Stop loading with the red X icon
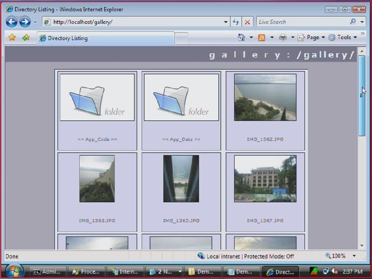The width and height of the screenshot is (372, 279). tap(247, 22)
